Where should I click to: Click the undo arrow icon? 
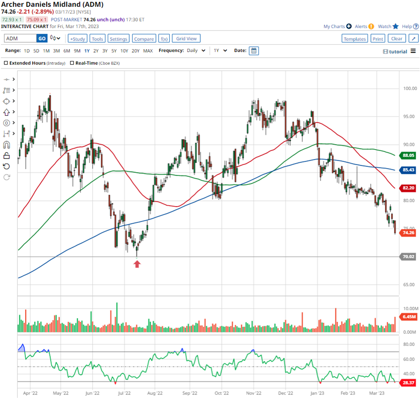[x=6, y=167]
